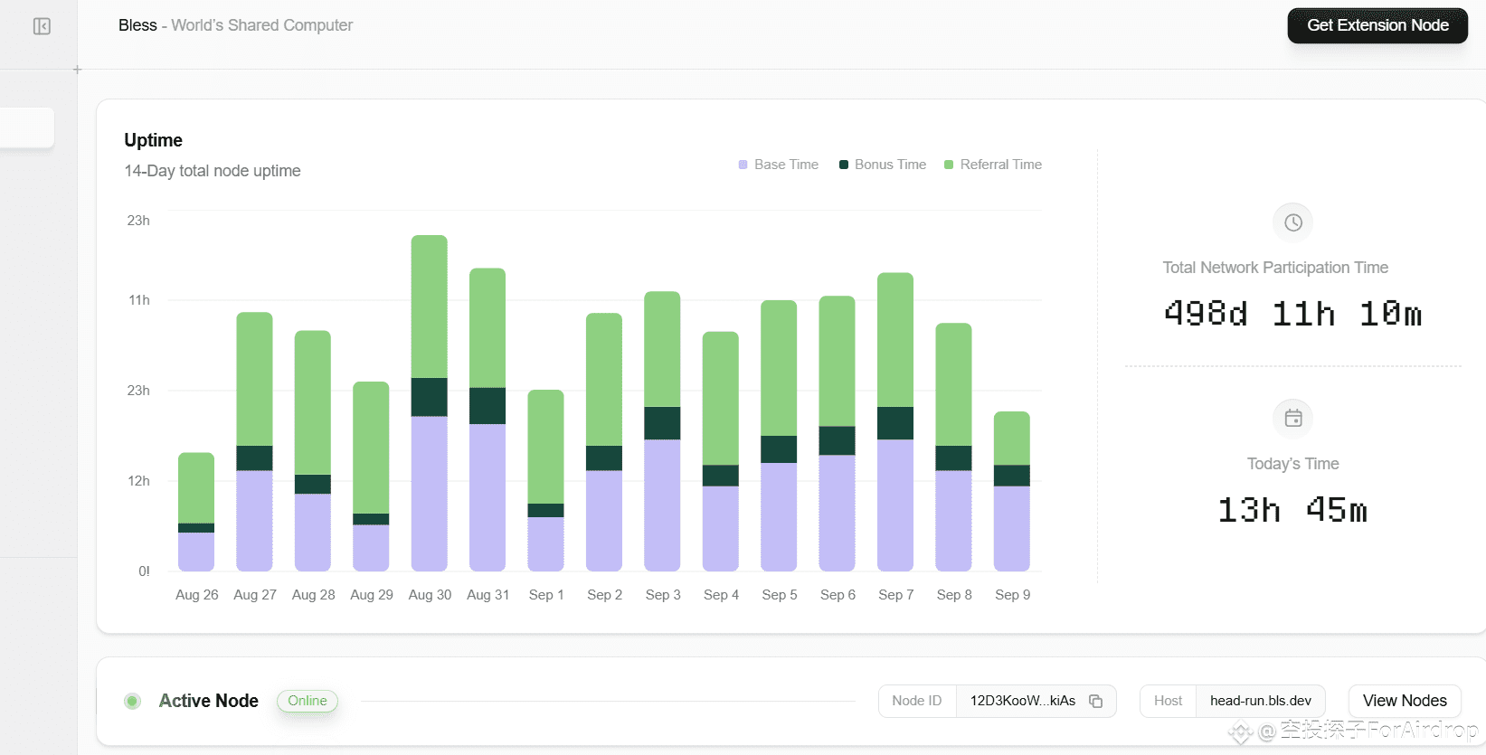The width and height of the screenshot is (1486, 755).
Task: Click the Bless World's Shared Computer title
Action: 235,25
